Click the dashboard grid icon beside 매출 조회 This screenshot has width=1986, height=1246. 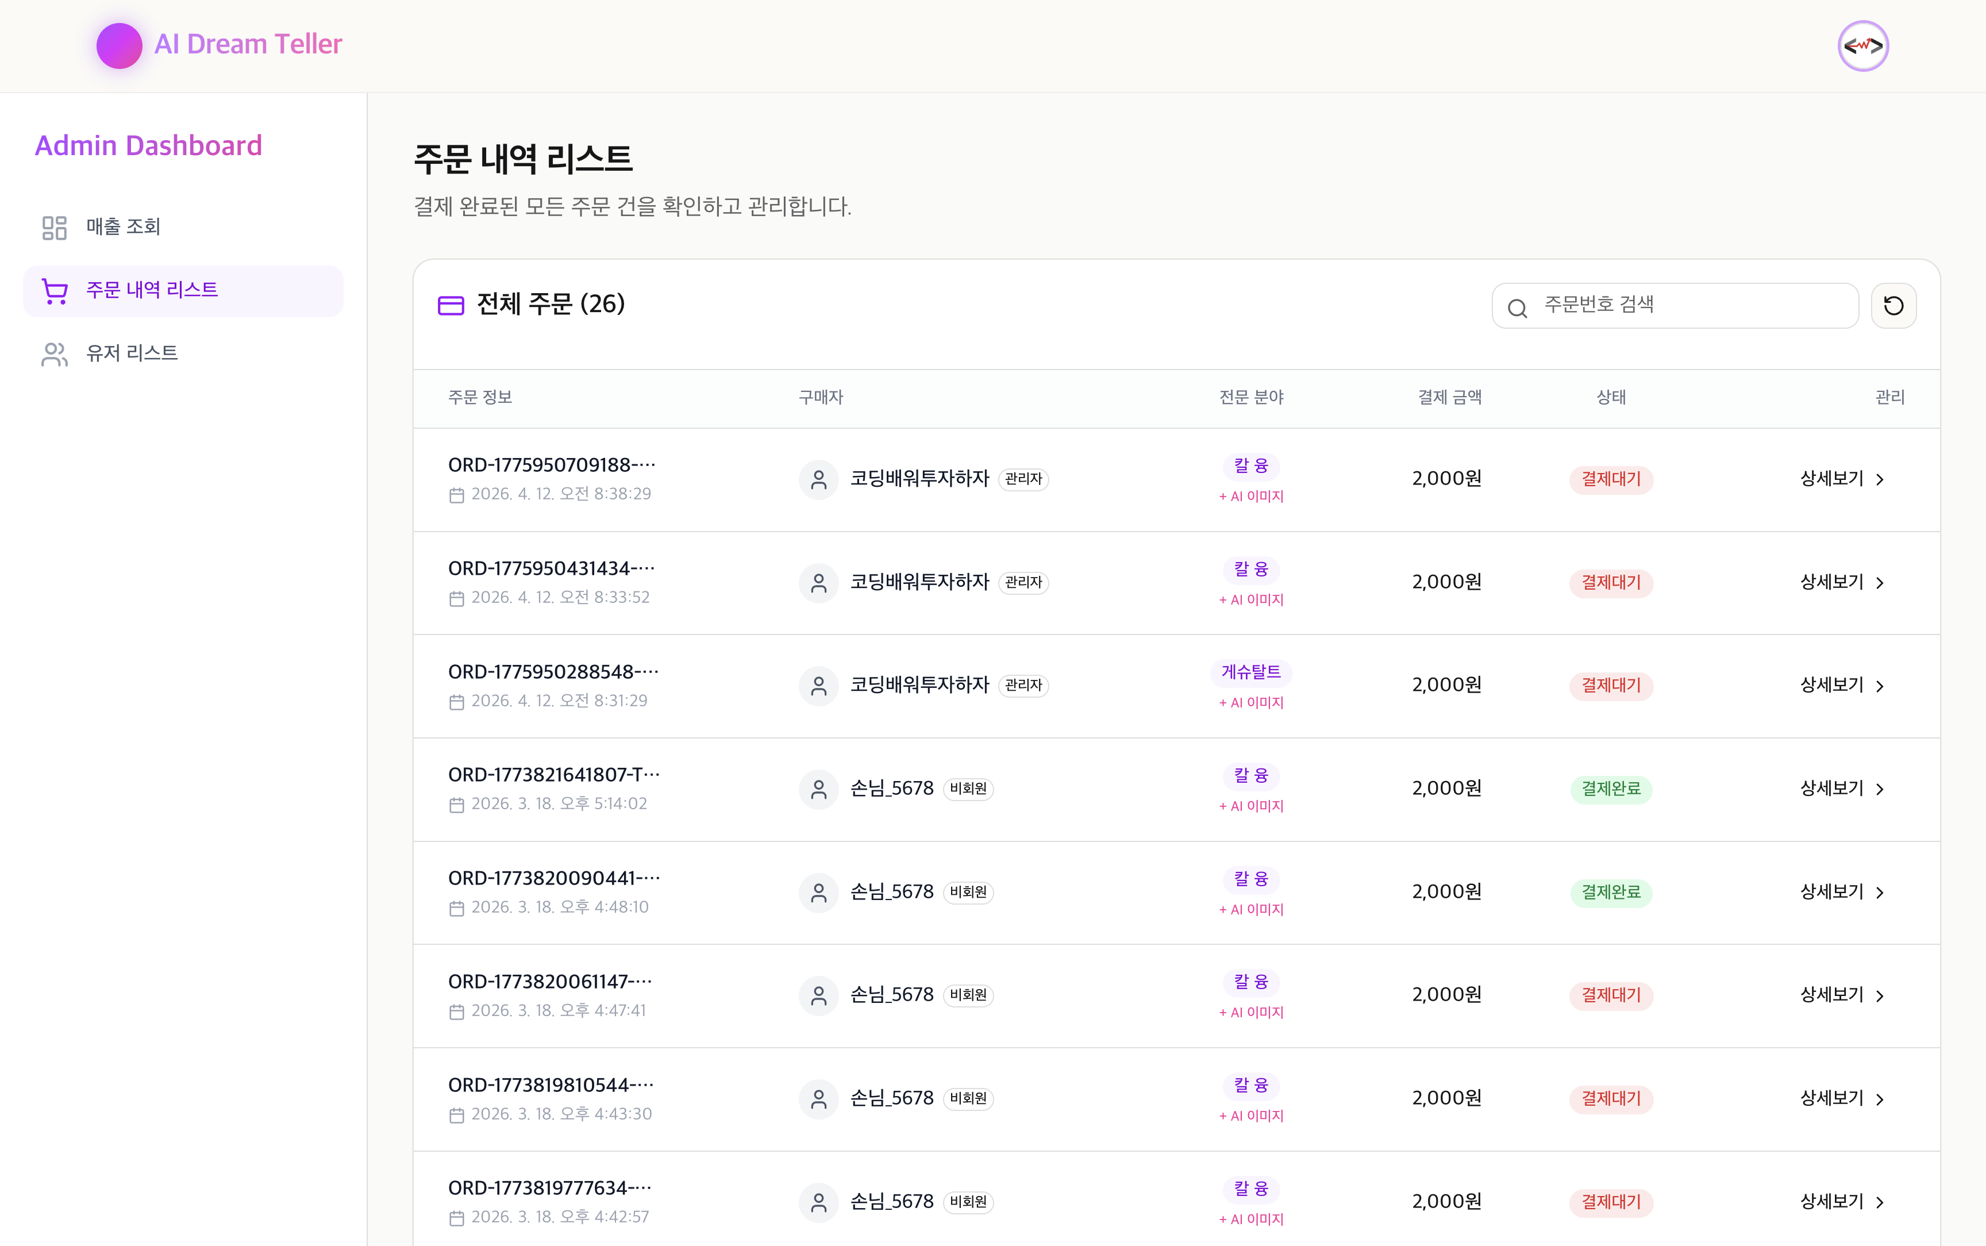coord(53,226)
